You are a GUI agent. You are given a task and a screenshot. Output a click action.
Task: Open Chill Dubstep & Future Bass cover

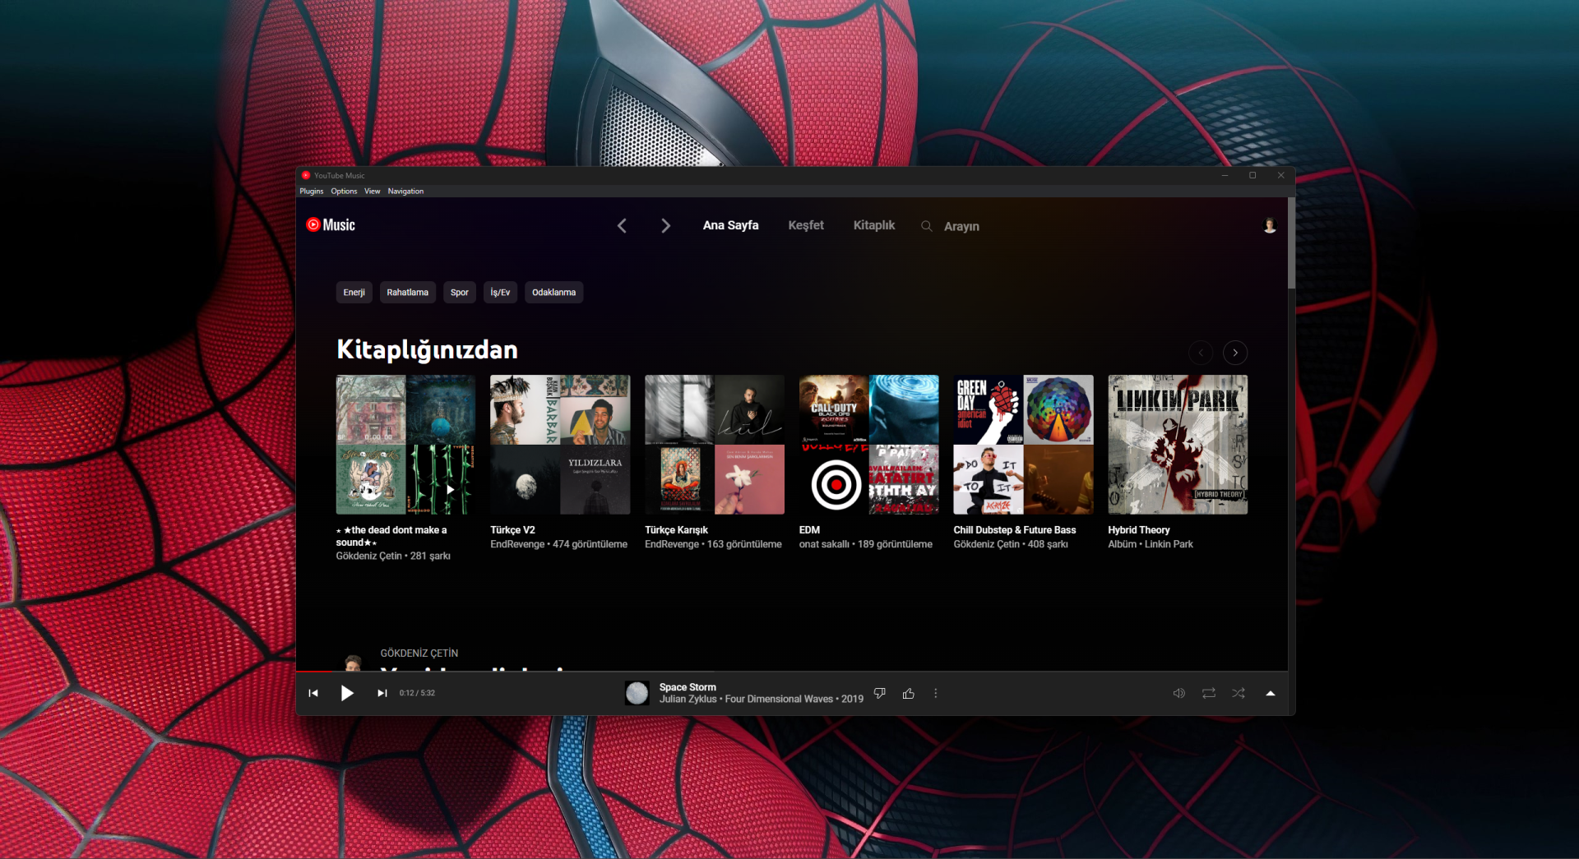coord(1024,445)
